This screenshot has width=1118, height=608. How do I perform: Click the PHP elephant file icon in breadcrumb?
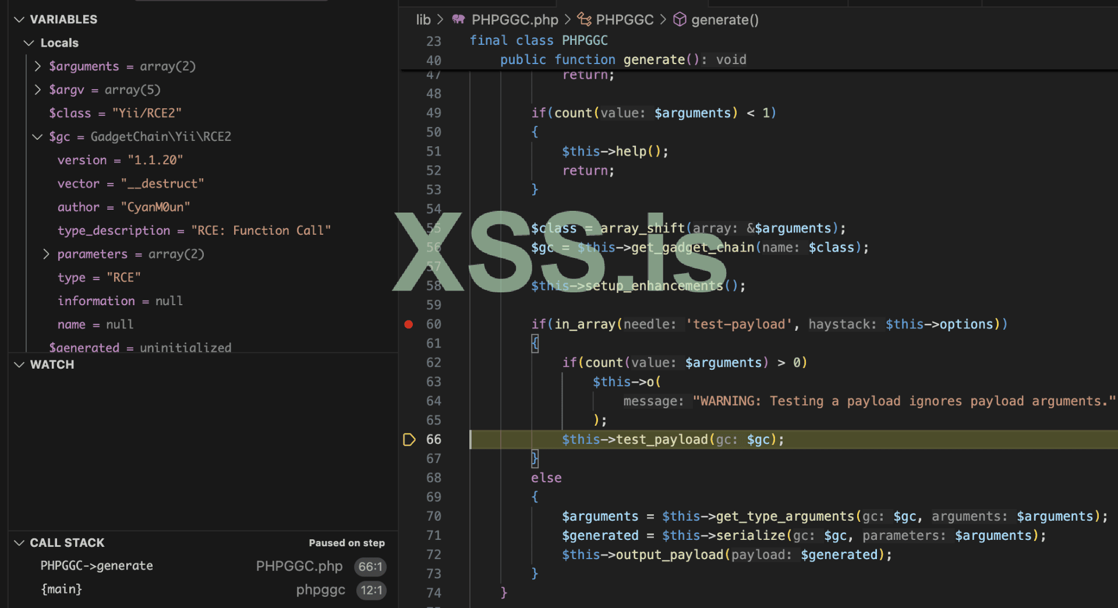(458, 19)
